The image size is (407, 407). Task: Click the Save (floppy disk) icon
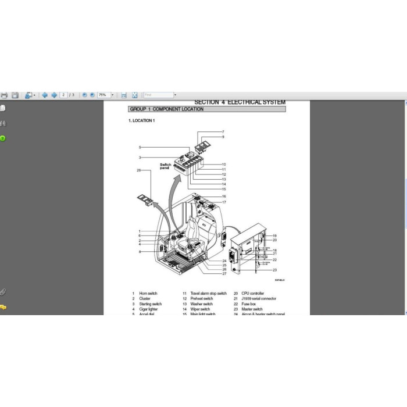(x=15, y=95)
